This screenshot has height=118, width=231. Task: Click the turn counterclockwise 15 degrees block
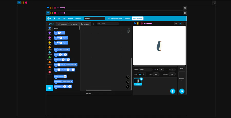click(x=61, y=43)
